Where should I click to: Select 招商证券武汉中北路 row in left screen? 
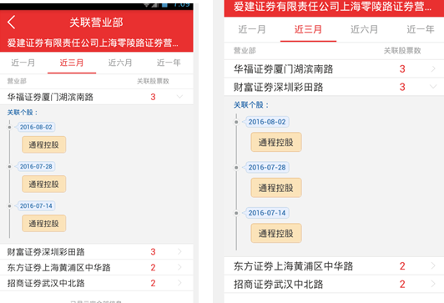pyautogui.click(x=97, y=283)
